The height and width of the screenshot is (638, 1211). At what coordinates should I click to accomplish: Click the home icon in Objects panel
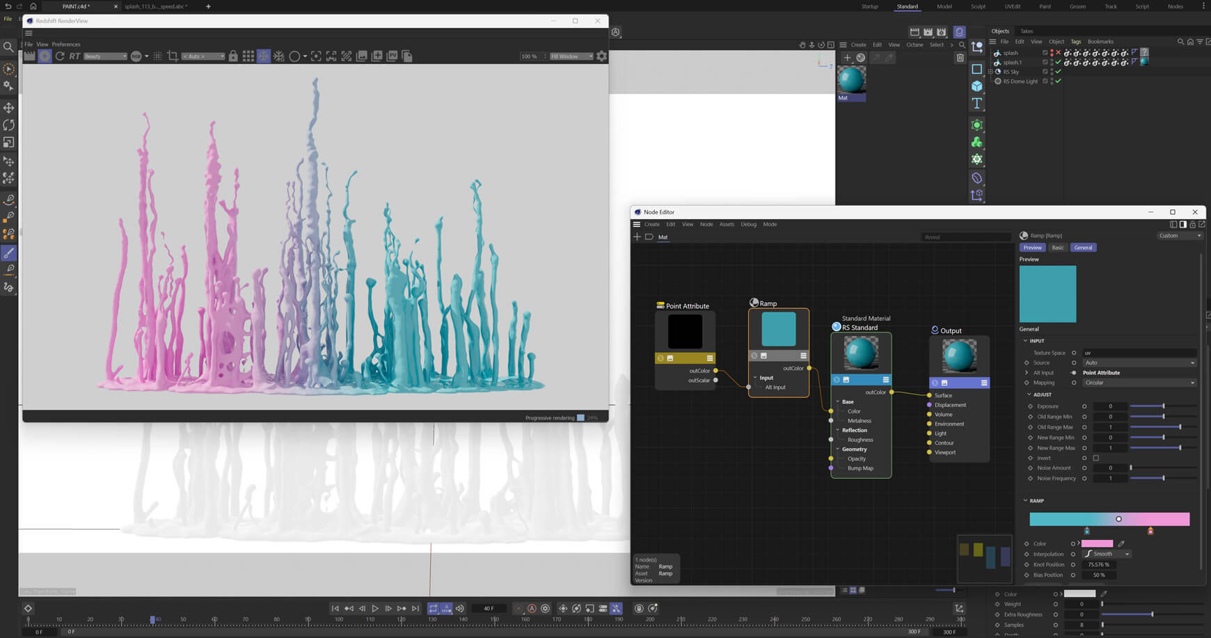[x=1189, y=42]
